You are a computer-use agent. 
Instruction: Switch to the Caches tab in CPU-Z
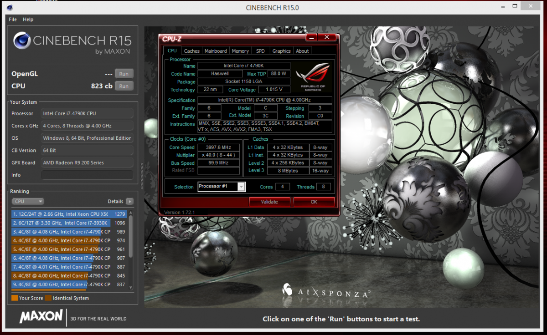pyautogui.click(x=192, y=51)
